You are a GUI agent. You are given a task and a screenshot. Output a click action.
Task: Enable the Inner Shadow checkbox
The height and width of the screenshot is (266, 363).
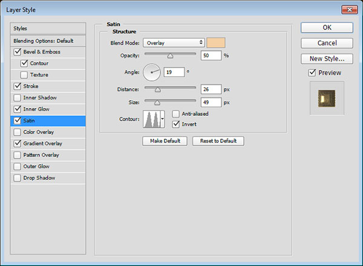pyautogui.click(x=18, y=98)
